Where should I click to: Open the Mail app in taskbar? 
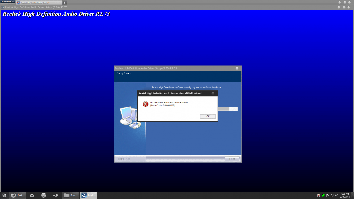[32, 195]
